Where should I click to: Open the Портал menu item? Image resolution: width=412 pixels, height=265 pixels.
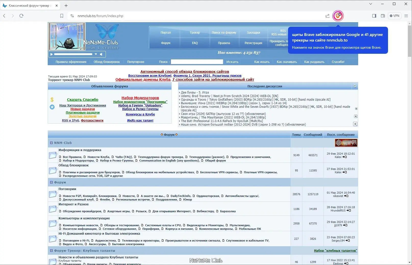point(166,33)
